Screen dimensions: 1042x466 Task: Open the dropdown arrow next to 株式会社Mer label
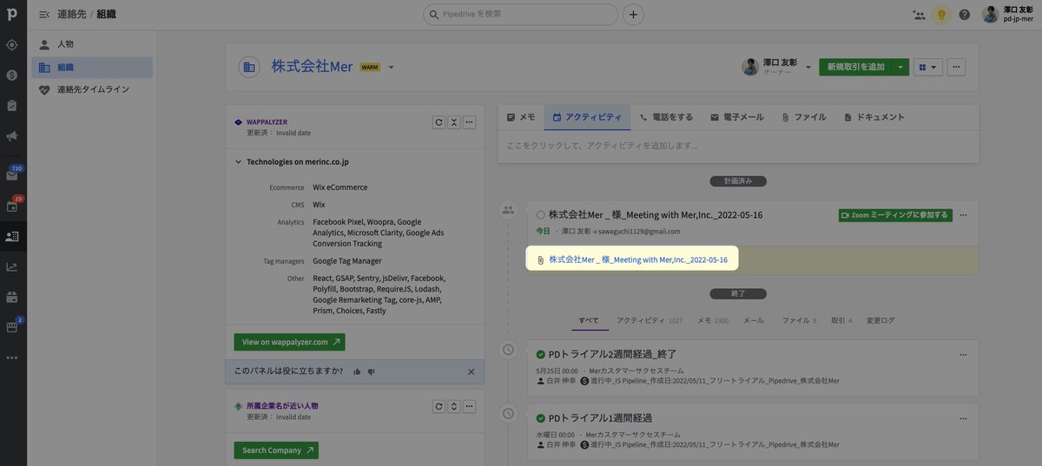coord(391,68)
